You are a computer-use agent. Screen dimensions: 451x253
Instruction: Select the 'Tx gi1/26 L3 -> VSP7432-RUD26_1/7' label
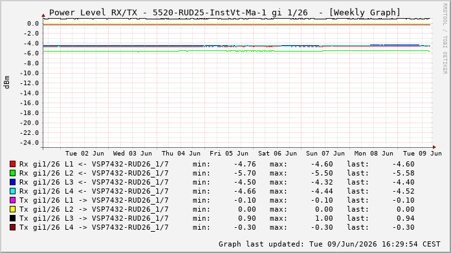point(94,218)
